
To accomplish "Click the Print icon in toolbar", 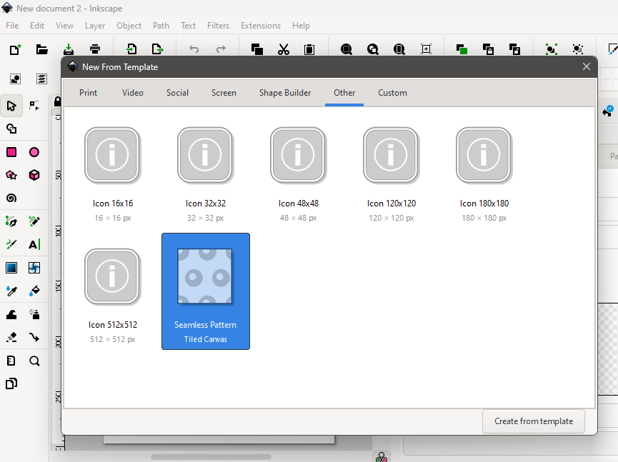I will [95, 49].
